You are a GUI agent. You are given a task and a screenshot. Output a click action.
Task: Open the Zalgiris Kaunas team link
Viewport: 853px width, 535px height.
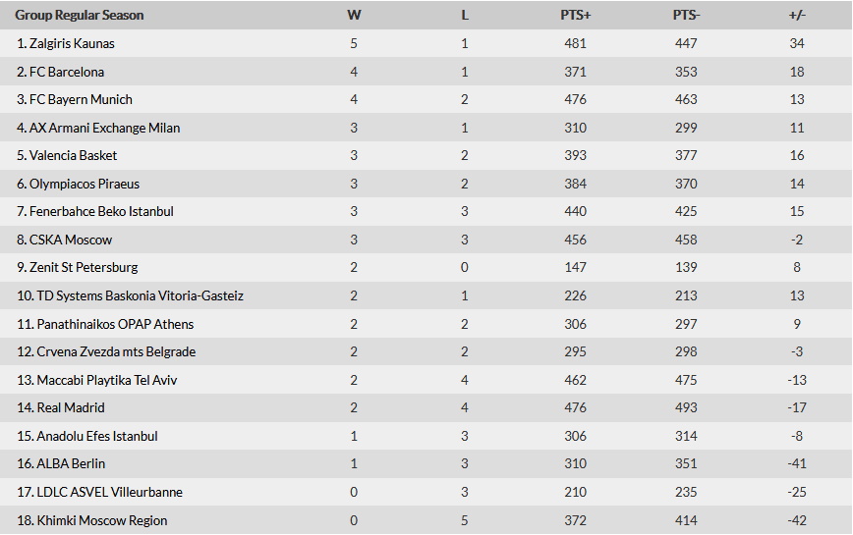[x=72, y=43]
